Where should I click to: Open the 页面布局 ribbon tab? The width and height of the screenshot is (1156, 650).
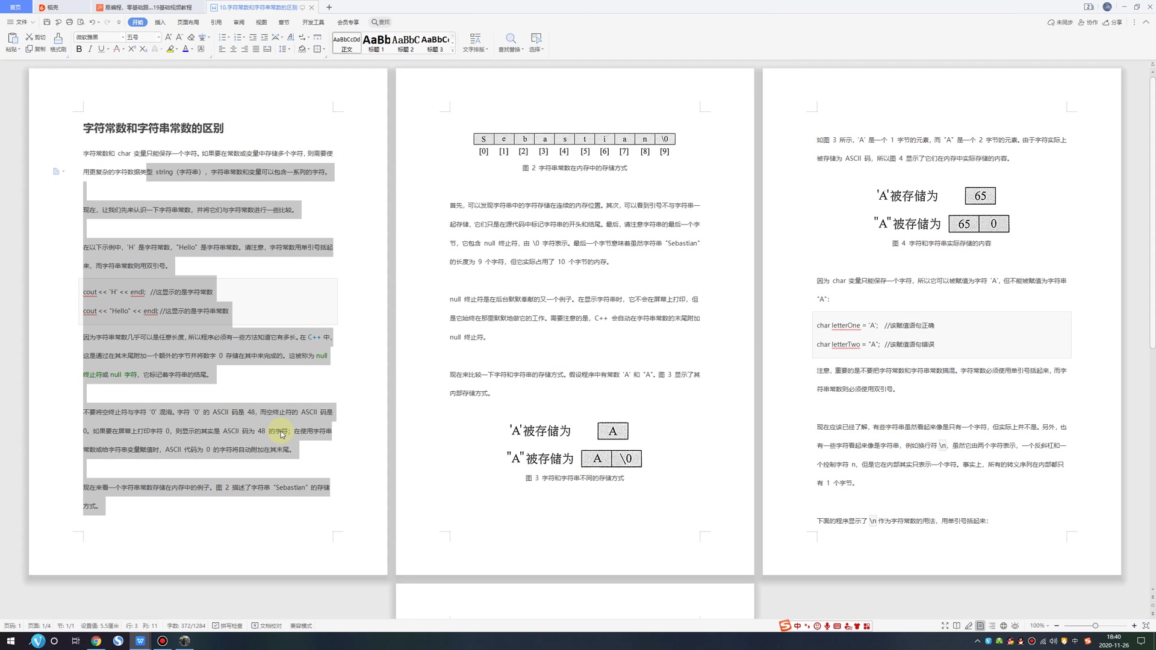pos(188,22)
